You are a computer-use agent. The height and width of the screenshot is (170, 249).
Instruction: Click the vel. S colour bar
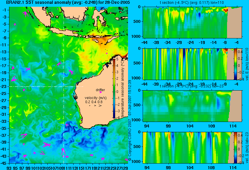pyautogui.click(x=236, y=148)
